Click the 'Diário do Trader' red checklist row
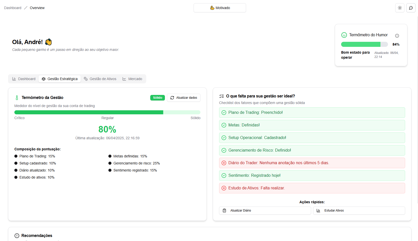418x241 pixels. 312,163
